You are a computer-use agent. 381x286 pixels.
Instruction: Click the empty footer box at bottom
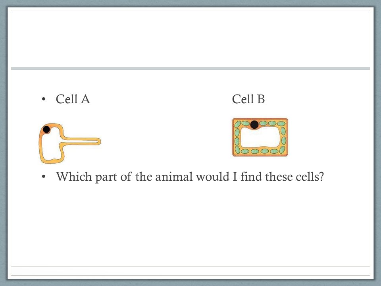[x=190, y=271]
